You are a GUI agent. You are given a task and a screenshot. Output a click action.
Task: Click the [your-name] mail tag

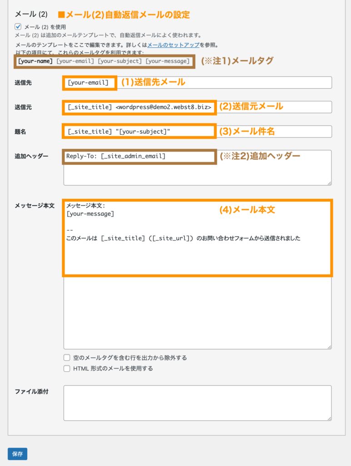35,61
